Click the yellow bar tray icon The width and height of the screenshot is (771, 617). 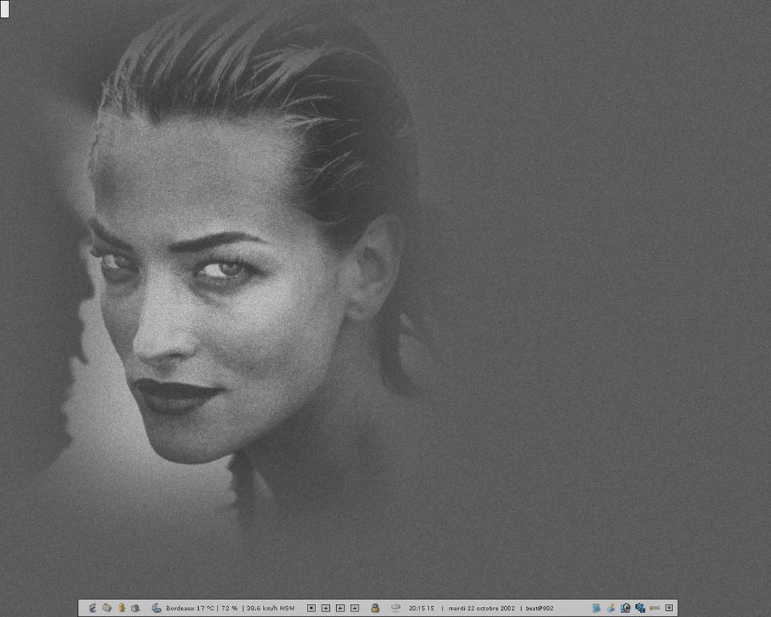click(x=655, y=608)
